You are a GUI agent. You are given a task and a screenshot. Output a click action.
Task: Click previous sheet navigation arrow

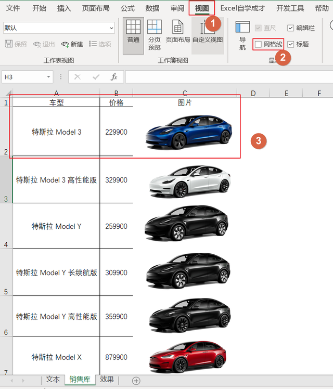click(x=11, y=381)
